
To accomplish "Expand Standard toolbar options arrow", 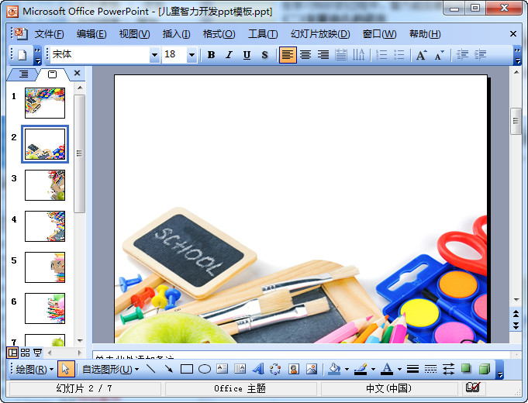I will pyautogui.click(x=37, y=55).
